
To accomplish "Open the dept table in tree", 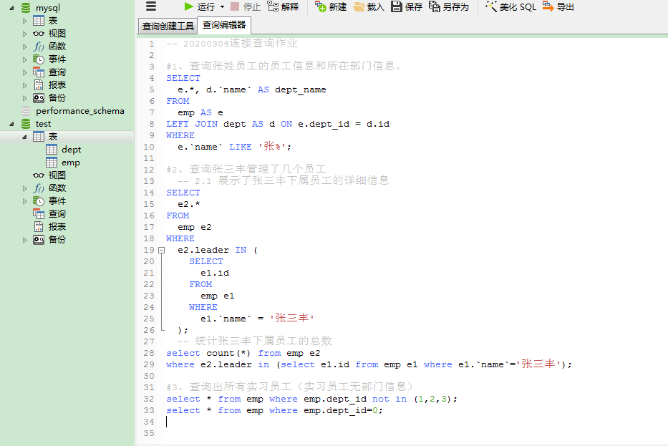I will coord(71,150).
